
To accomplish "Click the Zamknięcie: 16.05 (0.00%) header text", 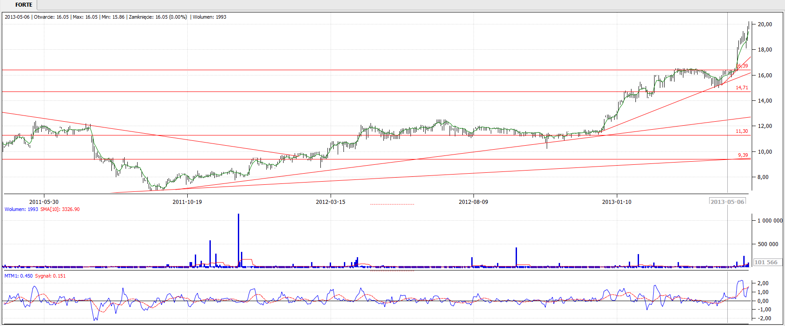I will [x=158, y=17].
